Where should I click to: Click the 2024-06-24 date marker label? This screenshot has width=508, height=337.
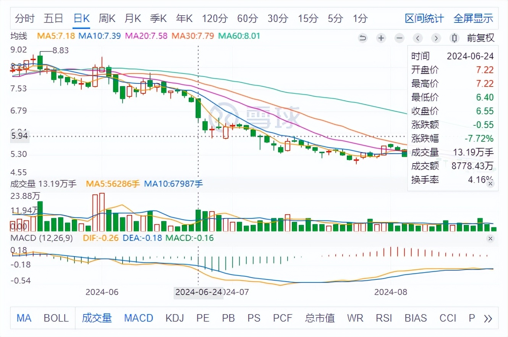(x=198, y=292)
